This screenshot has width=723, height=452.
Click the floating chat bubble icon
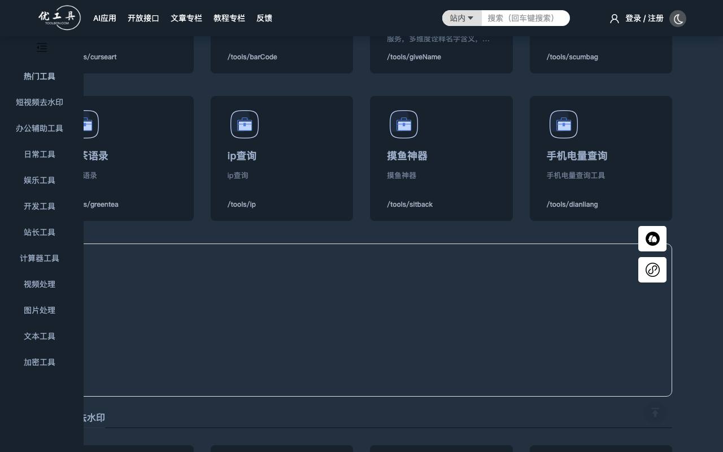(652, 238)
